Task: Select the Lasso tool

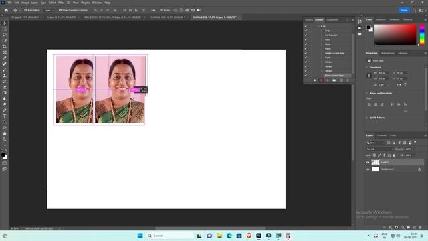Action: pos(5,35)
